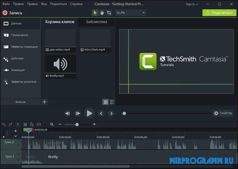Image resolution: width=238 pixels, height=169 pixels.
Task: Zoom in timeline with plus icon
Action: pos(94,124)
